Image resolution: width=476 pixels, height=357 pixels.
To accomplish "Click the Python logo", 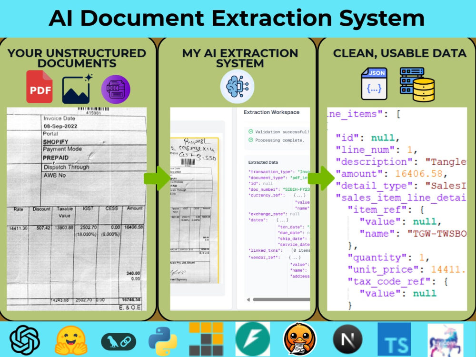I will [163, 341].
